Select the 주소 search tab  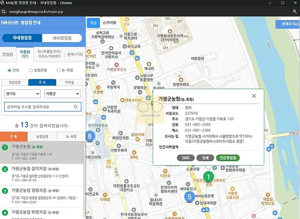pos(42,82)
